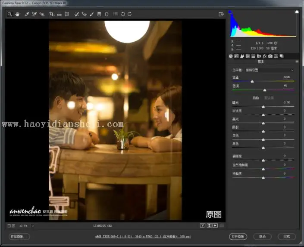Image resolution: width=304 pixels, height=247 pixels.
Task: Click the Open Image (打开图像) button
Action: (238, 237)
